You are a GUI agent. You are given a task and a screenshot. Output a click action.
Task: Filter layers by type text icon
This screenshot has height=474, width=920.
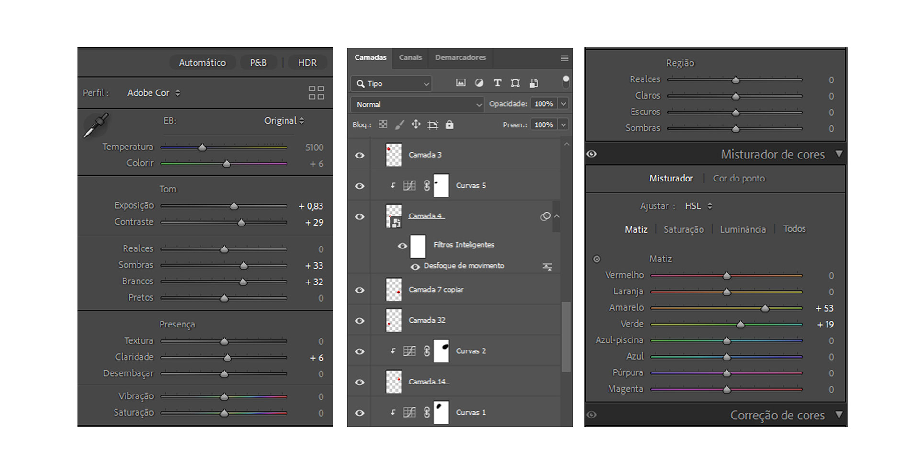497,83
